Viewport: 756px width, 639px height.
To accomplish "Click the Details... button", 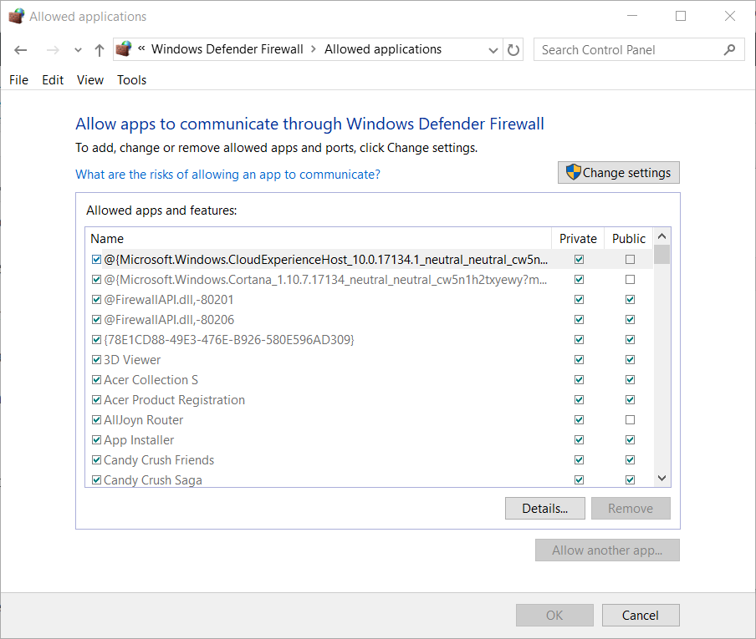I will pos(544,508).
